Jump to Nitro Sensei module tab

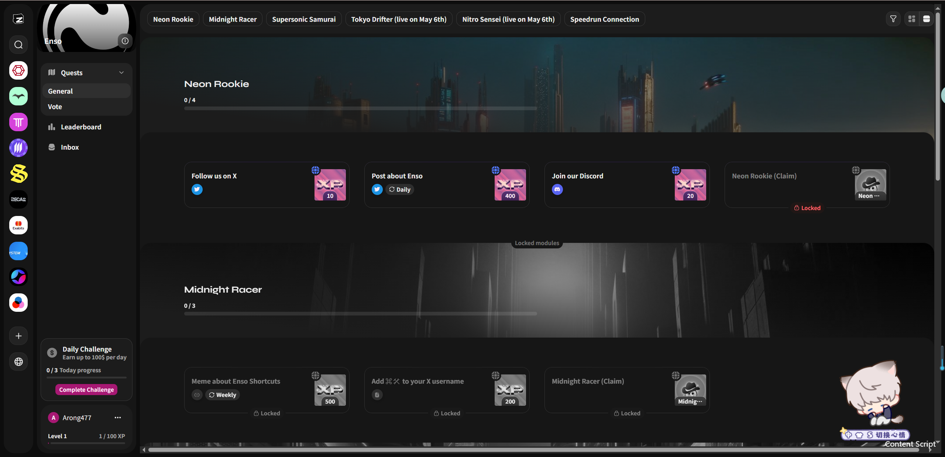[x=508, y=19]
